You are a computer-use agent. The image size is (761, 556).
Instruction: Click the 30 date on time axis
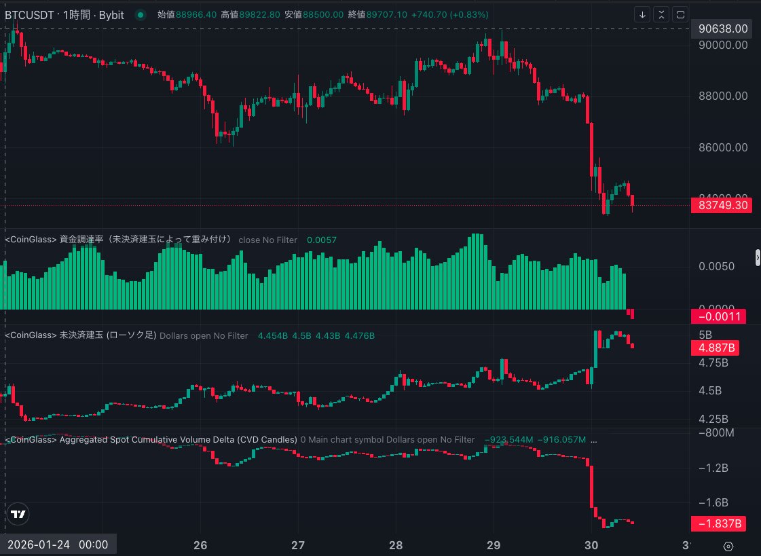point(591,545)
